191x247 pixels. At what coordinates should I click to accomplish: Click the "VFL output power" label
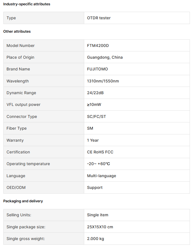pyautogui.click(x=23, y=104)
